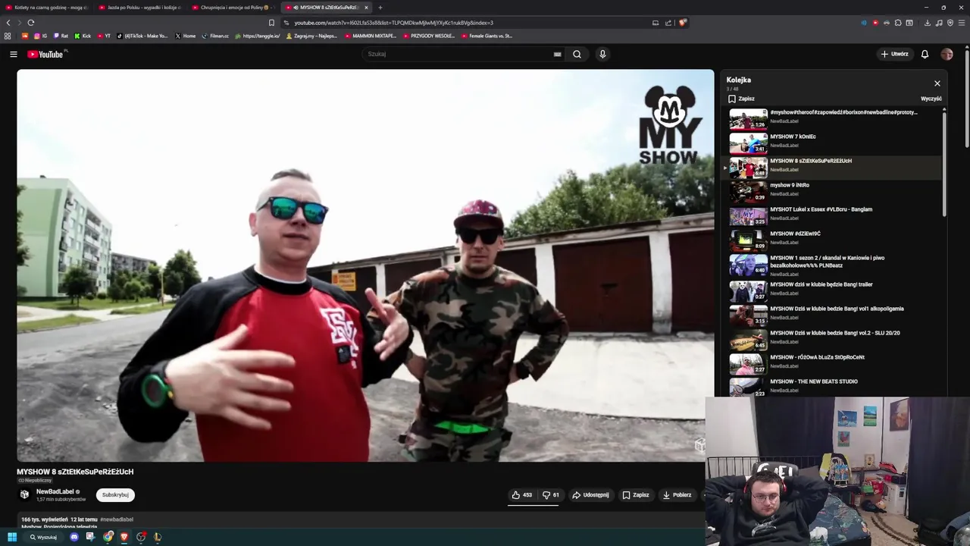970x546 pixels.
Task: Click current MYSHOW 8 queue entry
Action: (834, 166)
